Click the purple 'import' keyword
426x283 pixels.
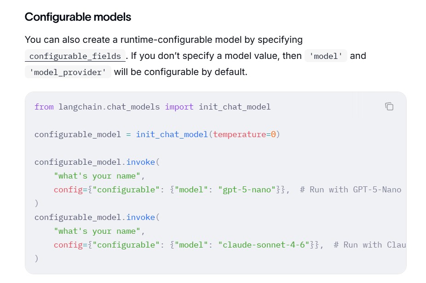pos(179,107)
